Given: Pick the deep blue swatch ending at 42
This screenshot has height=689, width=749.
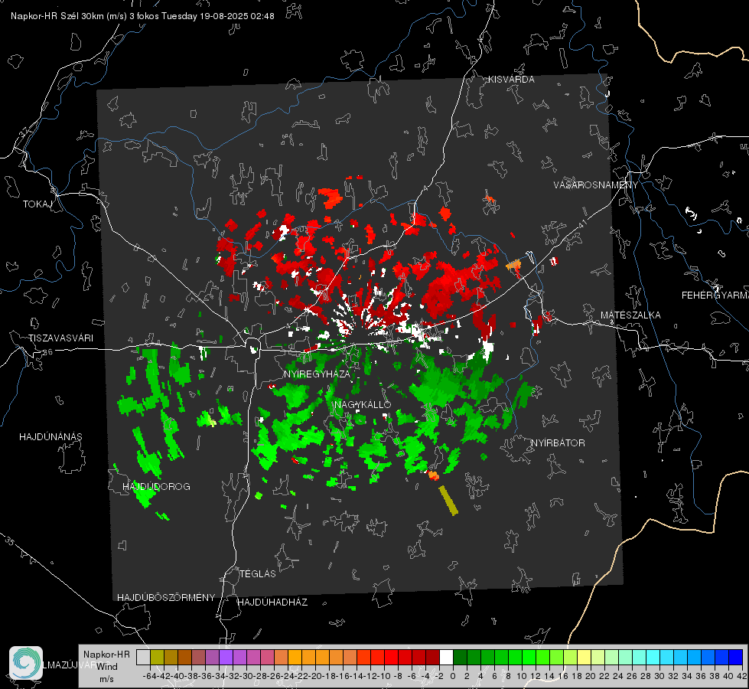Looking at the screenshot, I should (x=736, y=657).
